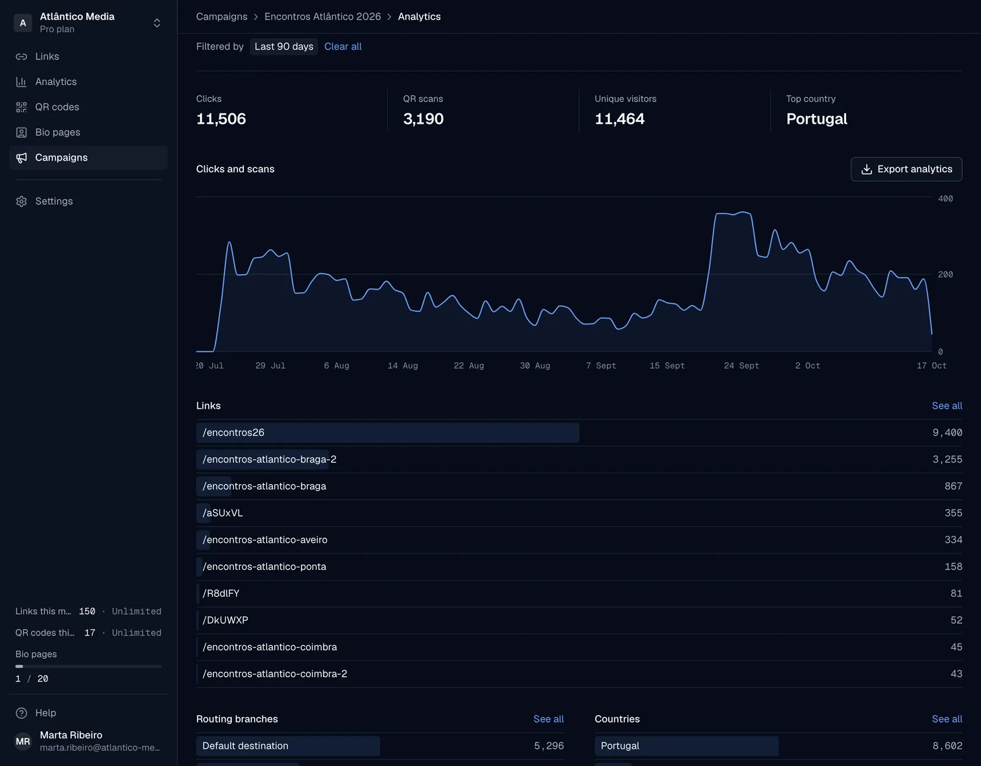981x766 pixels.
Task: Select the /aSUxVL link row
Action: (x=579, y=513)
